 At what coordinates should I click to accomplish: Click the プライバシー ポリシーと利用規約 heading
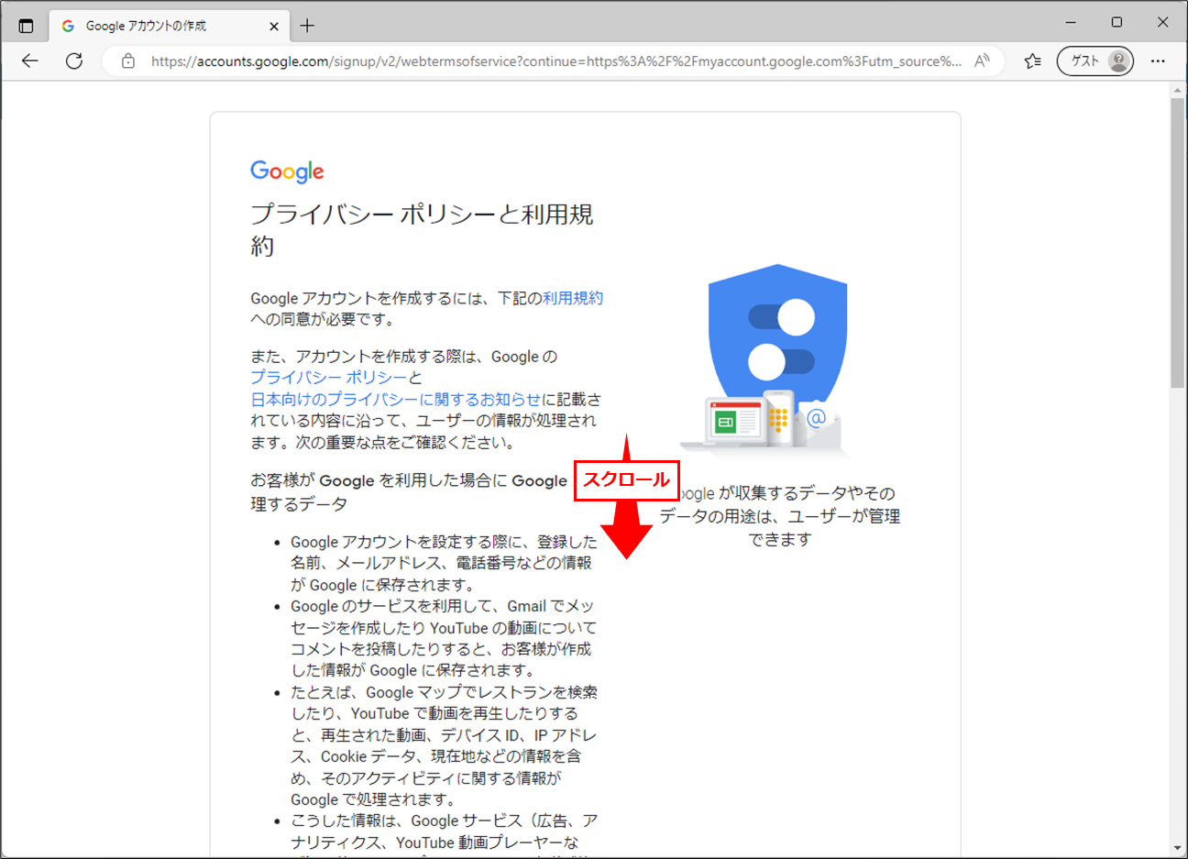point(423,230)
